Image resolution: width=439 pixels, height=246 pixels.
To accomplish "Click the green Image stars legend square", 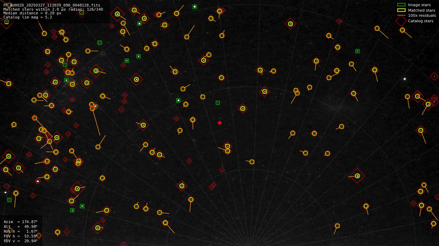I will coord(401,5).
